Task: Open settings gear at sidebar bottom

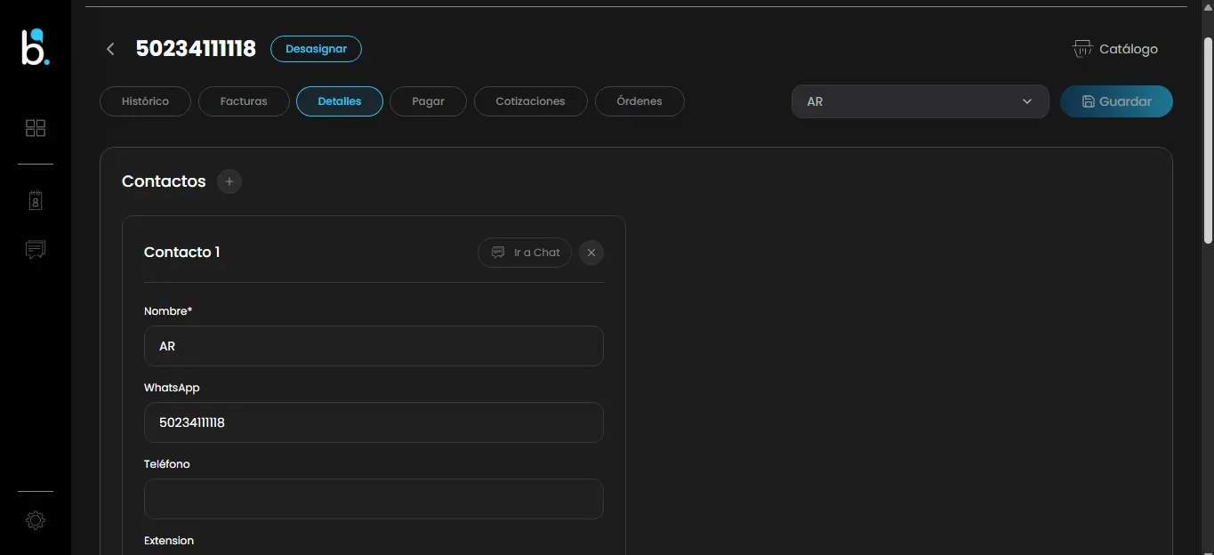Action: pyautogui.click(x=36, y=520)
